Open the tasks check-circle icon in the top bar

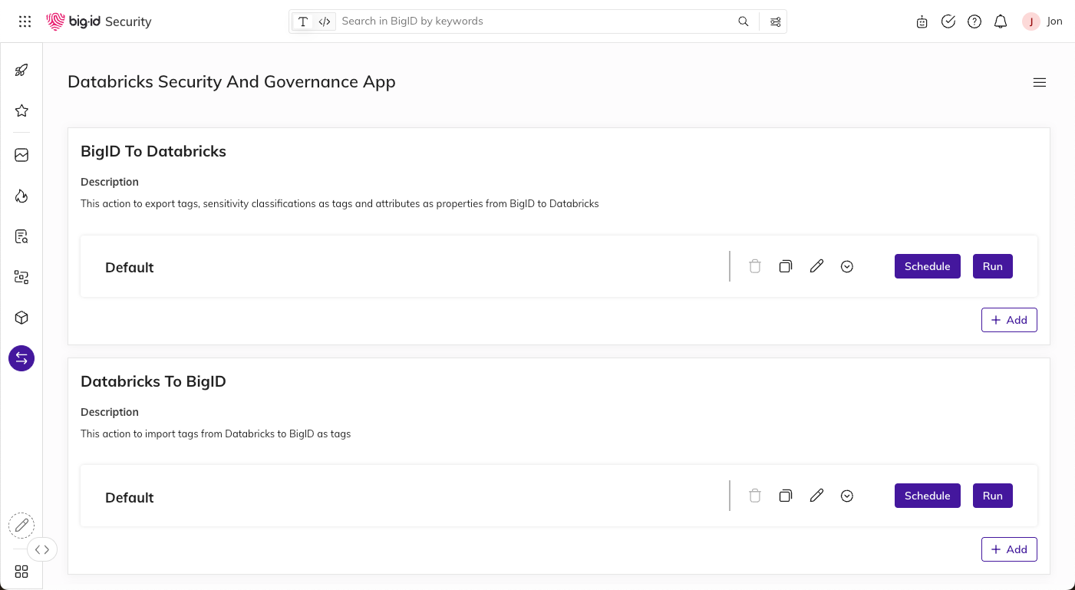948,21
